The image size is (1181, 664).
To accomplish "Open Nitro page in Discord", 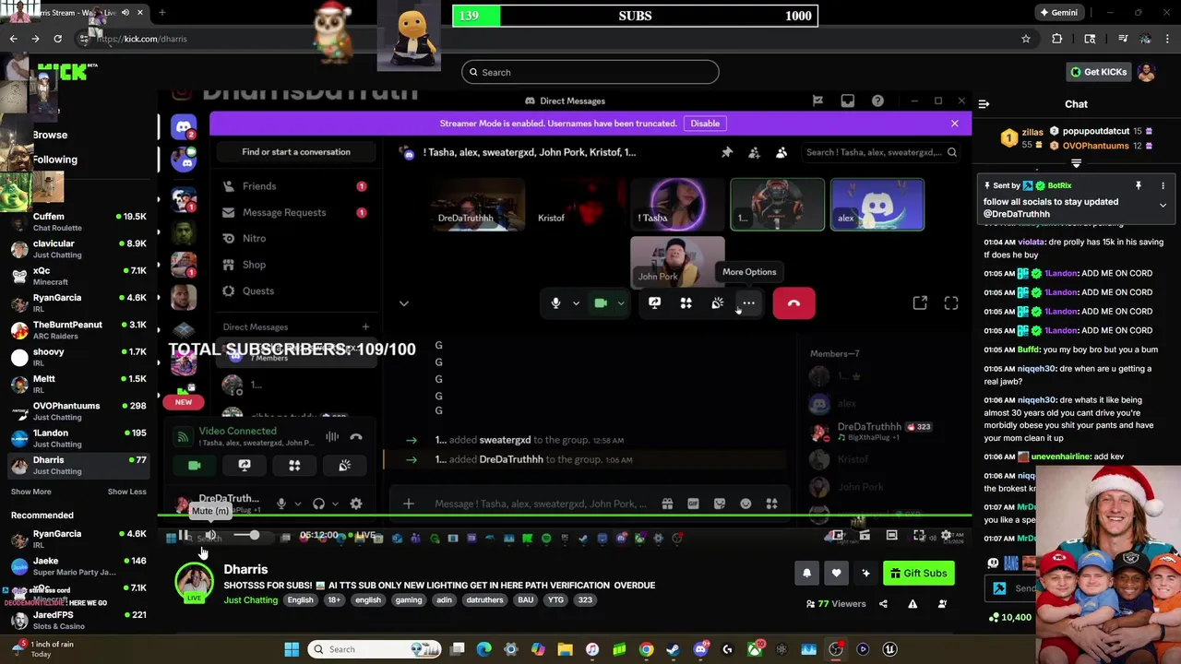I will click(295, 238).
